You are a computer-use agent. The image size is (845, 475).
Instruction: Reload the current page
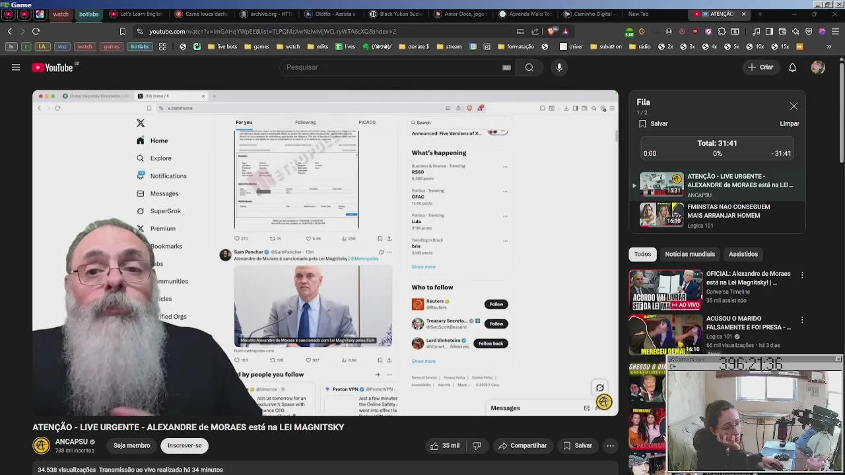click(x=36, y=31)
